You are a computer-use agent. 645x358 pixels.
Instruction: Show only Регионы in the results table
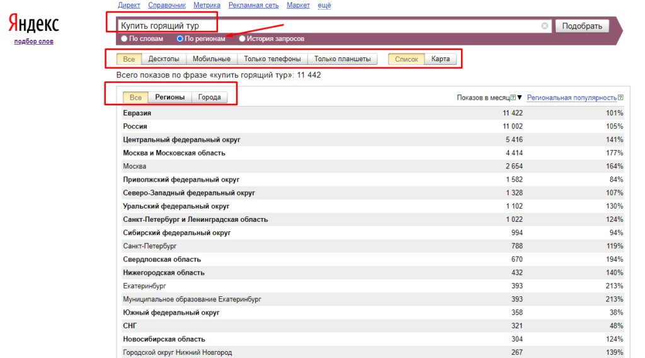(169, 97)
